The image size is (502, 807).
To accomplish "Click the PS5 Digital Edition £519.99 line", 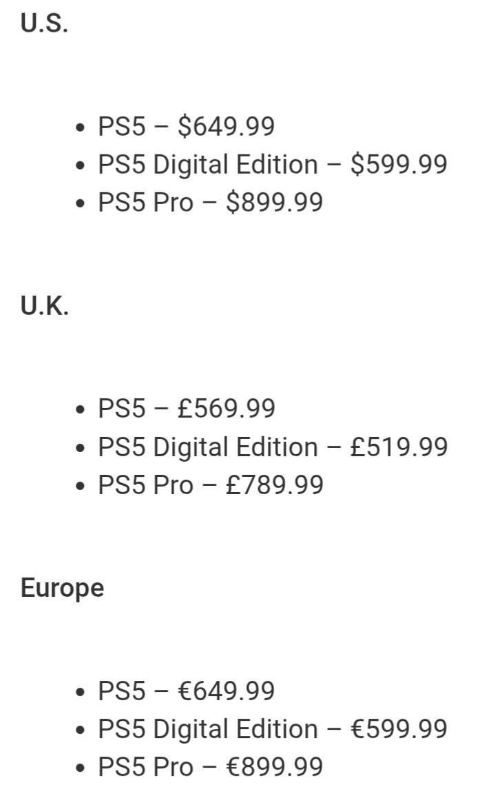I will pyautogui.click(x=272, y=447).
